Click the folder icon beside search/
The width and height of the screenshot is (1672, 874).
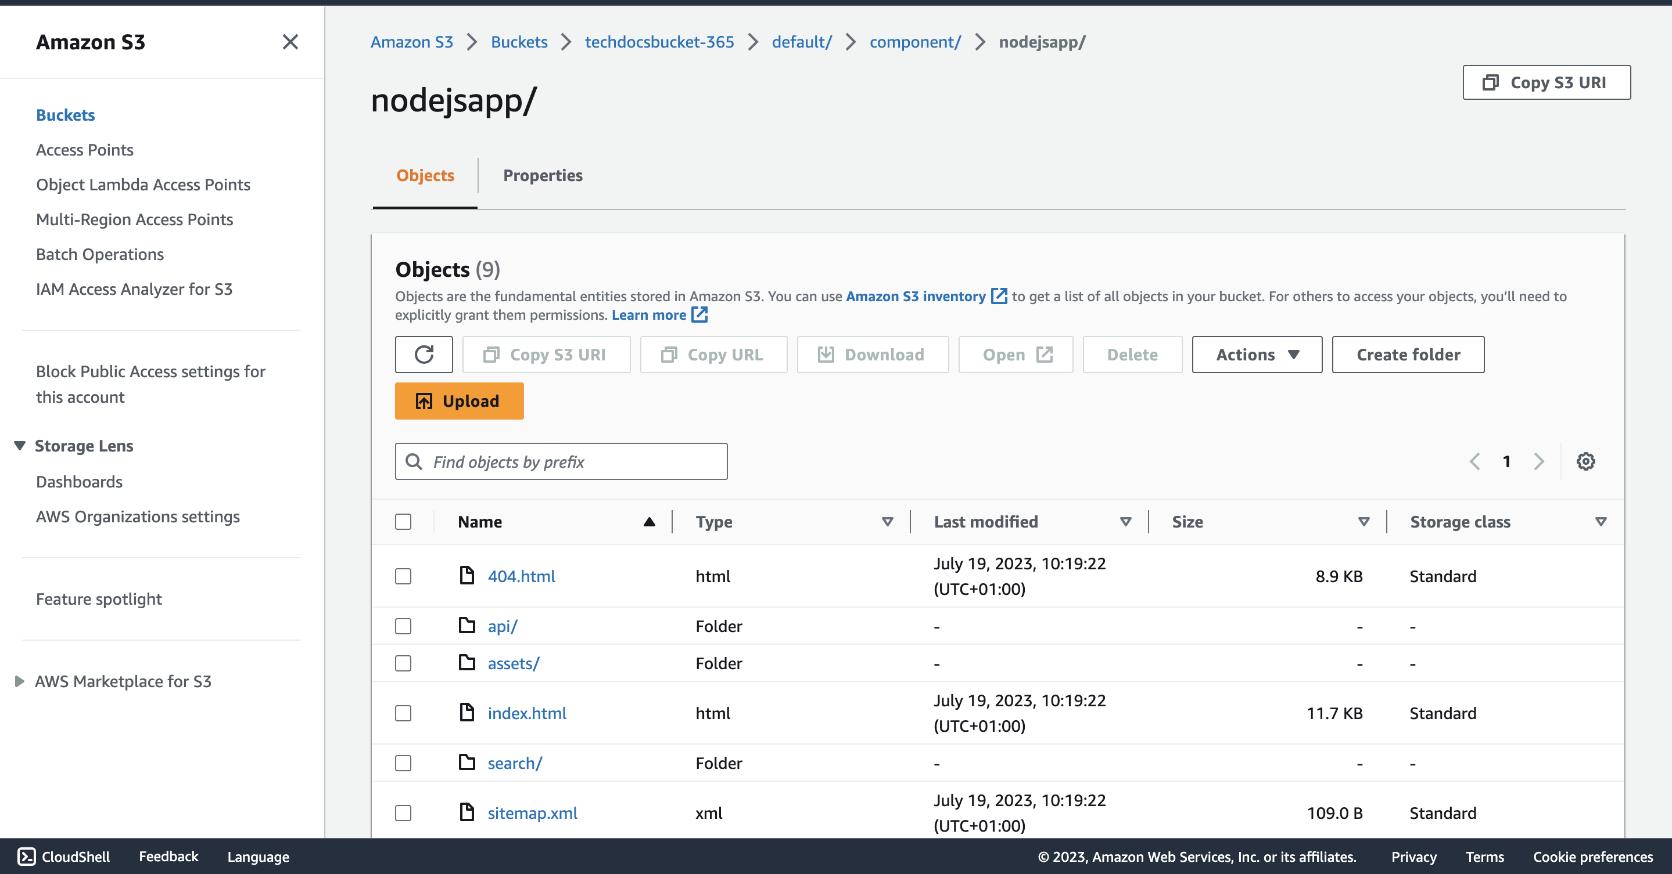click(x=467, y=762)
